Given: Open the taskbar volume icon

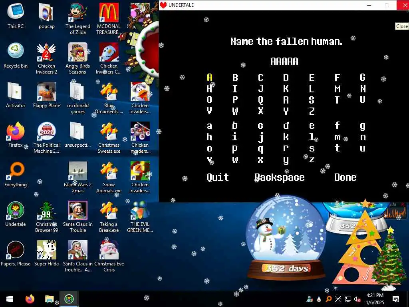Looking at the screenshot, I should point(357,299).
